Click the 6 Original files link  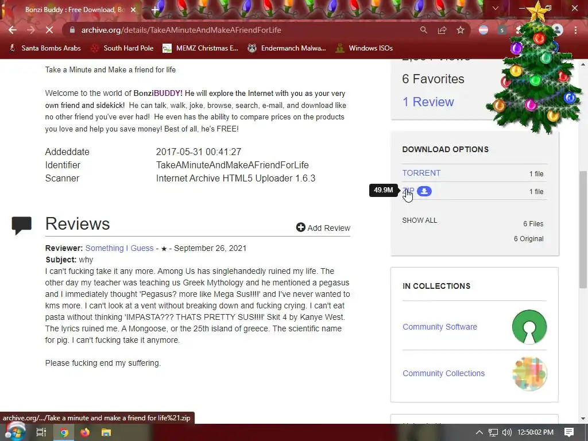(528, 239)
